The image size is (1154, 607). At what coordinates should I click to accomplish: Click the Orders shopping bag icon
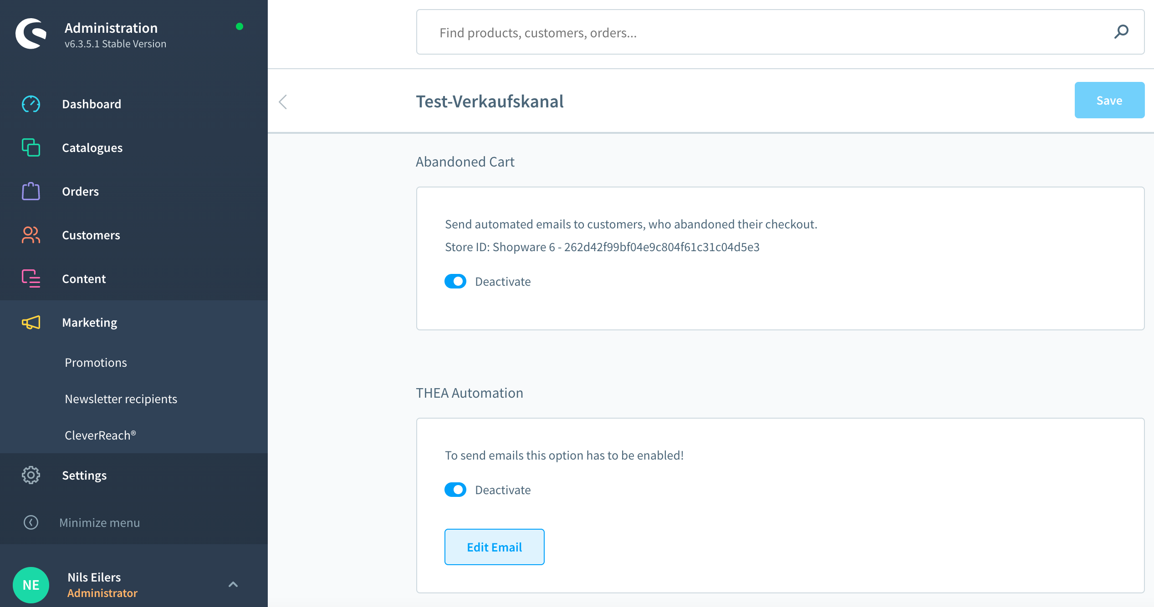click(x=31, y=192)
